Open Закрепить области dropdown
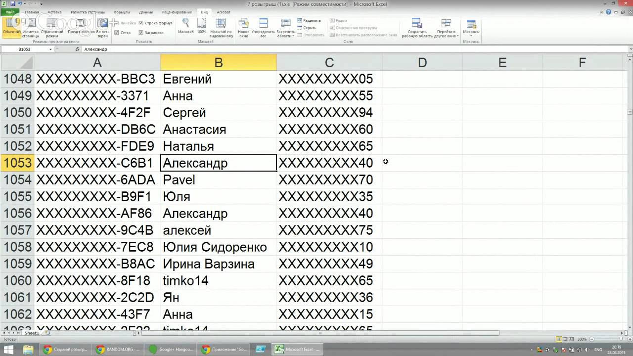The image size is (633, 356). point(285,28)
